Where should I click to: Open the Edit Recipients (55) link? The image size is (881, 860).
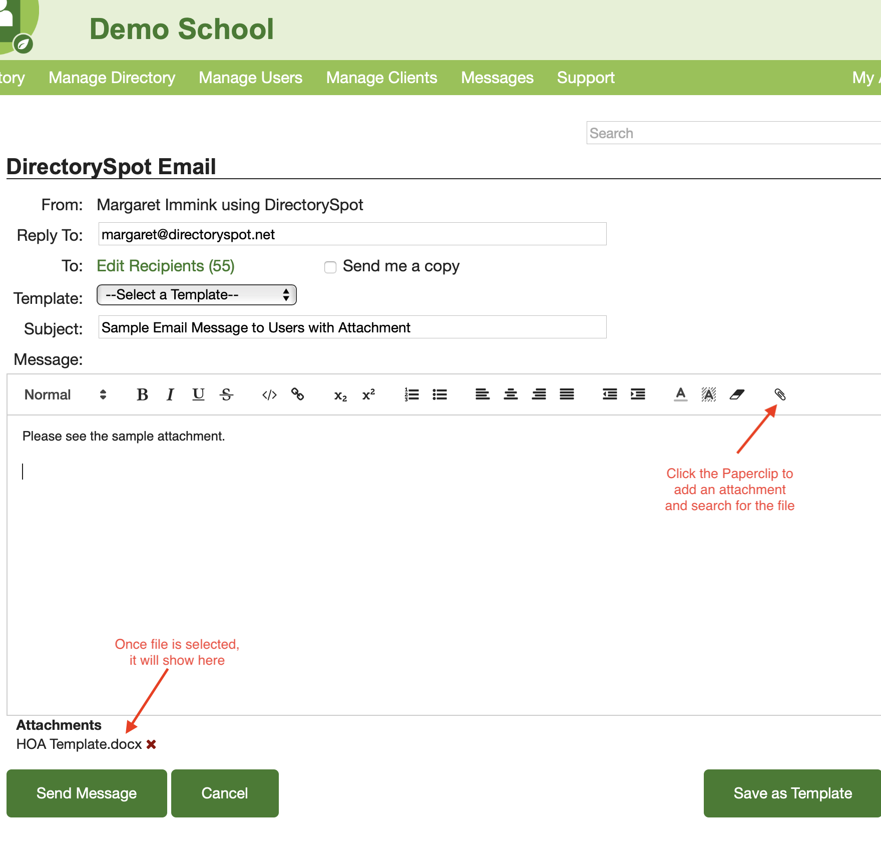point(165,266)
